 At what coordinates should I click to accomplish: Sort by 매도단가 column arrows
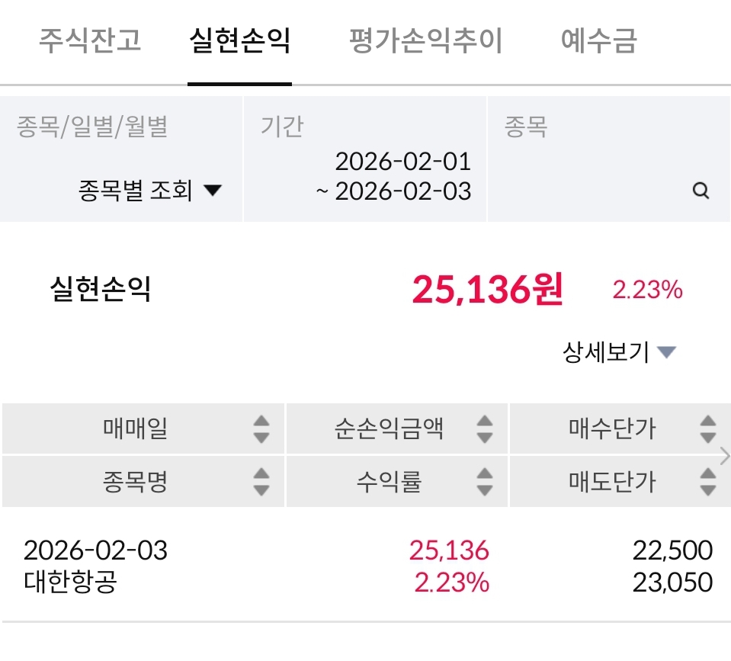(x=708, y=482)
